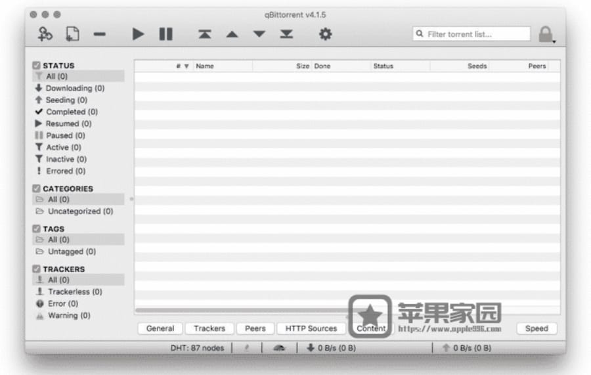The width and height of the screenshot is (591, 375).
Task: Select the Uncategorized (0) category
Action: [78, 211]
